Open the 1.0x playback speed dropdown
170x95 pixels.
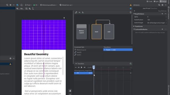coord(89,68)
